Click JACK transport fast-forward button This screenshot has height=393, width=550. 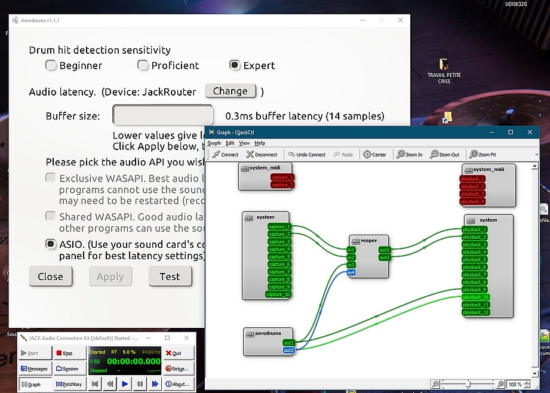point(155,384)
